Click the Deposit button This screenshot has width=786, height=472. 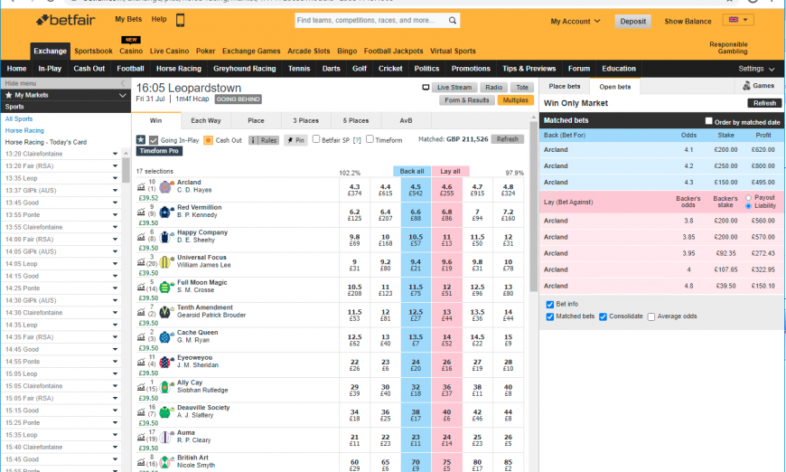pyautogui.click(x=632, y=21)
